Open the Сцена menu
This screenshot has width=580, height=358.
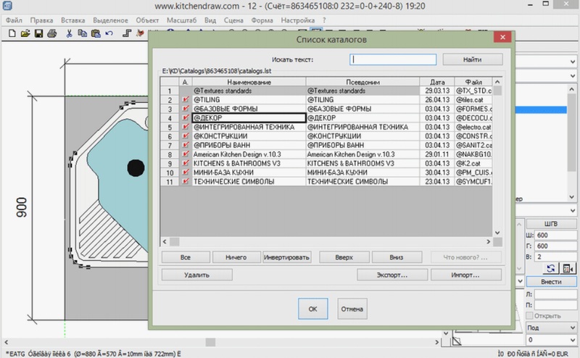click(x=233, y=20)
